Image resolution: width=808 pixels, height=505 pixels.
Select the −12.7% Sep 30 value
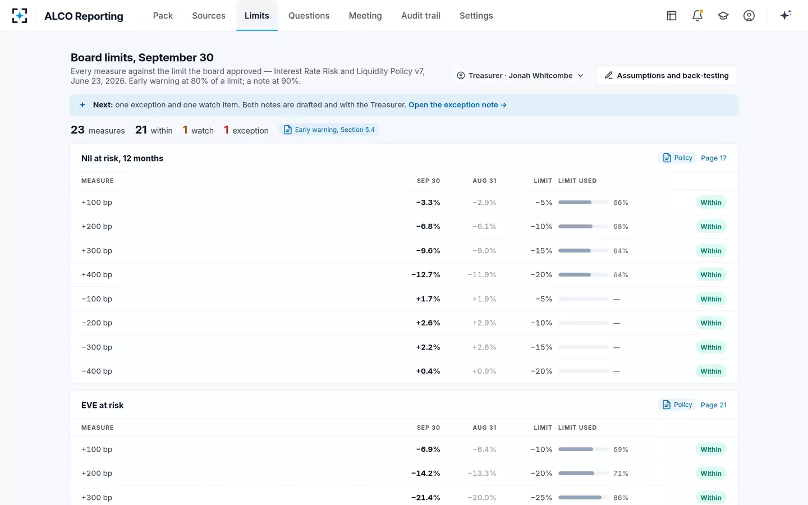click(425, 275)
